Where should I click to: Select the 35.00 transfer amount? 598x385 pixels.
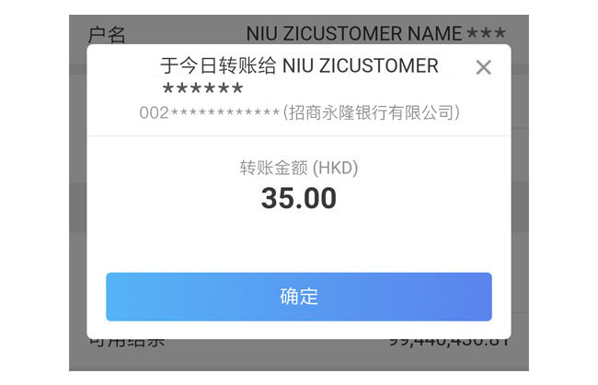[299, 198]
